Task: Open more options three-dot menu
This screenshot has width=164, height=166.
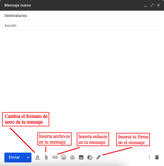Action: coord(149,157)
